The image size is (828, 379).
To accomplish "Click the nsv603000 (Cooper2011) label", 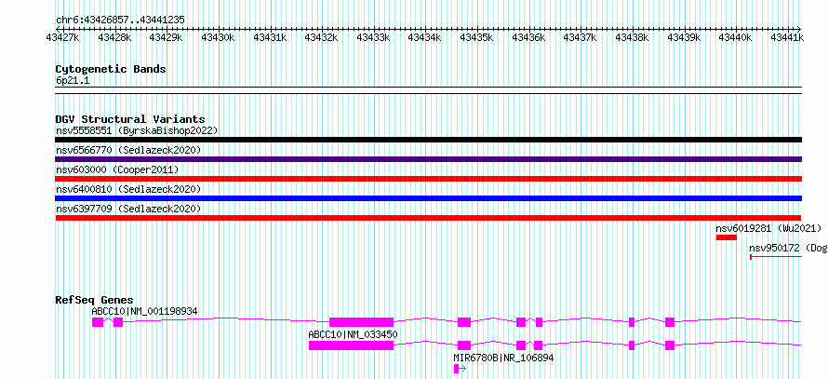I will (x=117, y=169).
